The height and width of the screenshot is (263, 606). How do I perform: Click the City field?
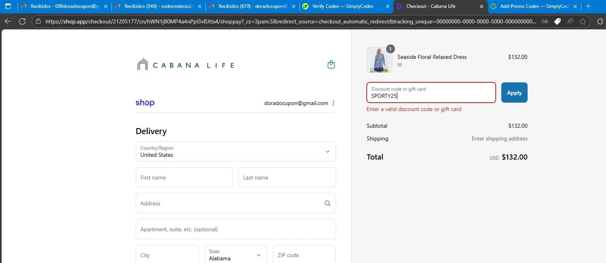167,255
